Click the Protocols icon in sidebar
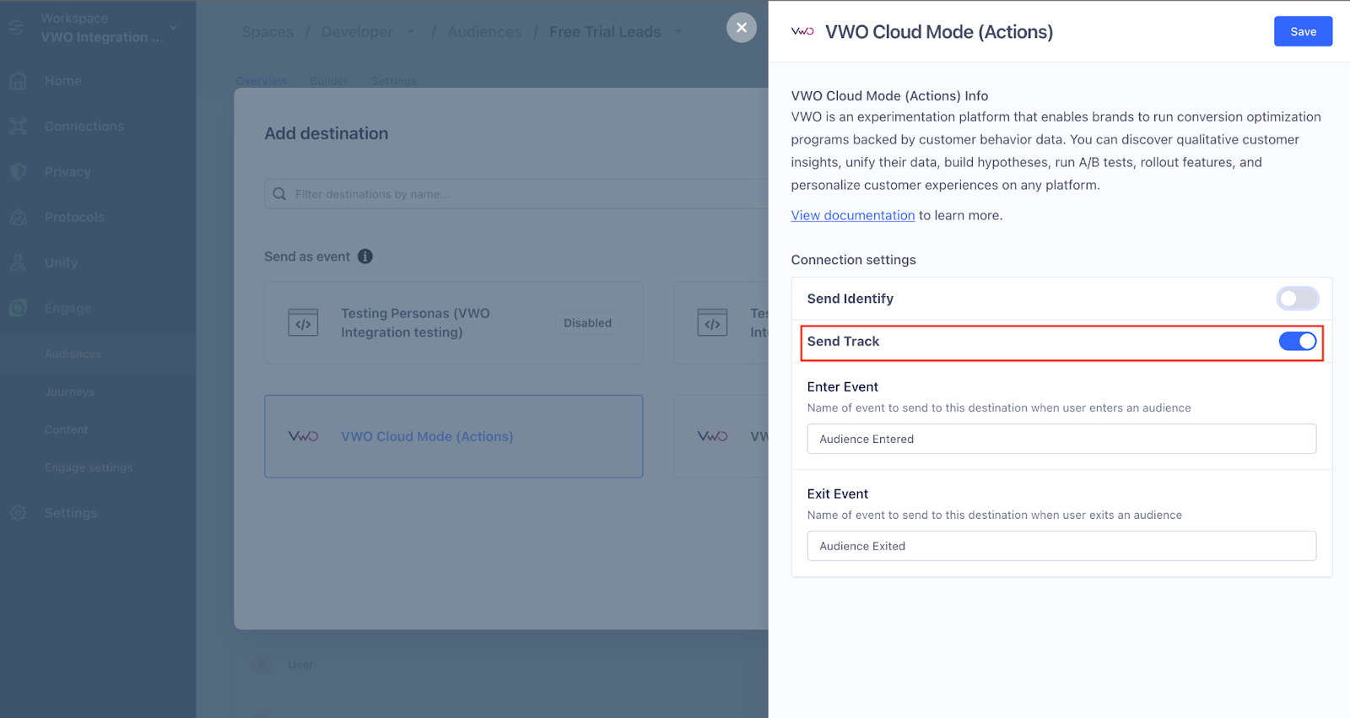Screen dimensions: 1350x718 coord(18,217)
